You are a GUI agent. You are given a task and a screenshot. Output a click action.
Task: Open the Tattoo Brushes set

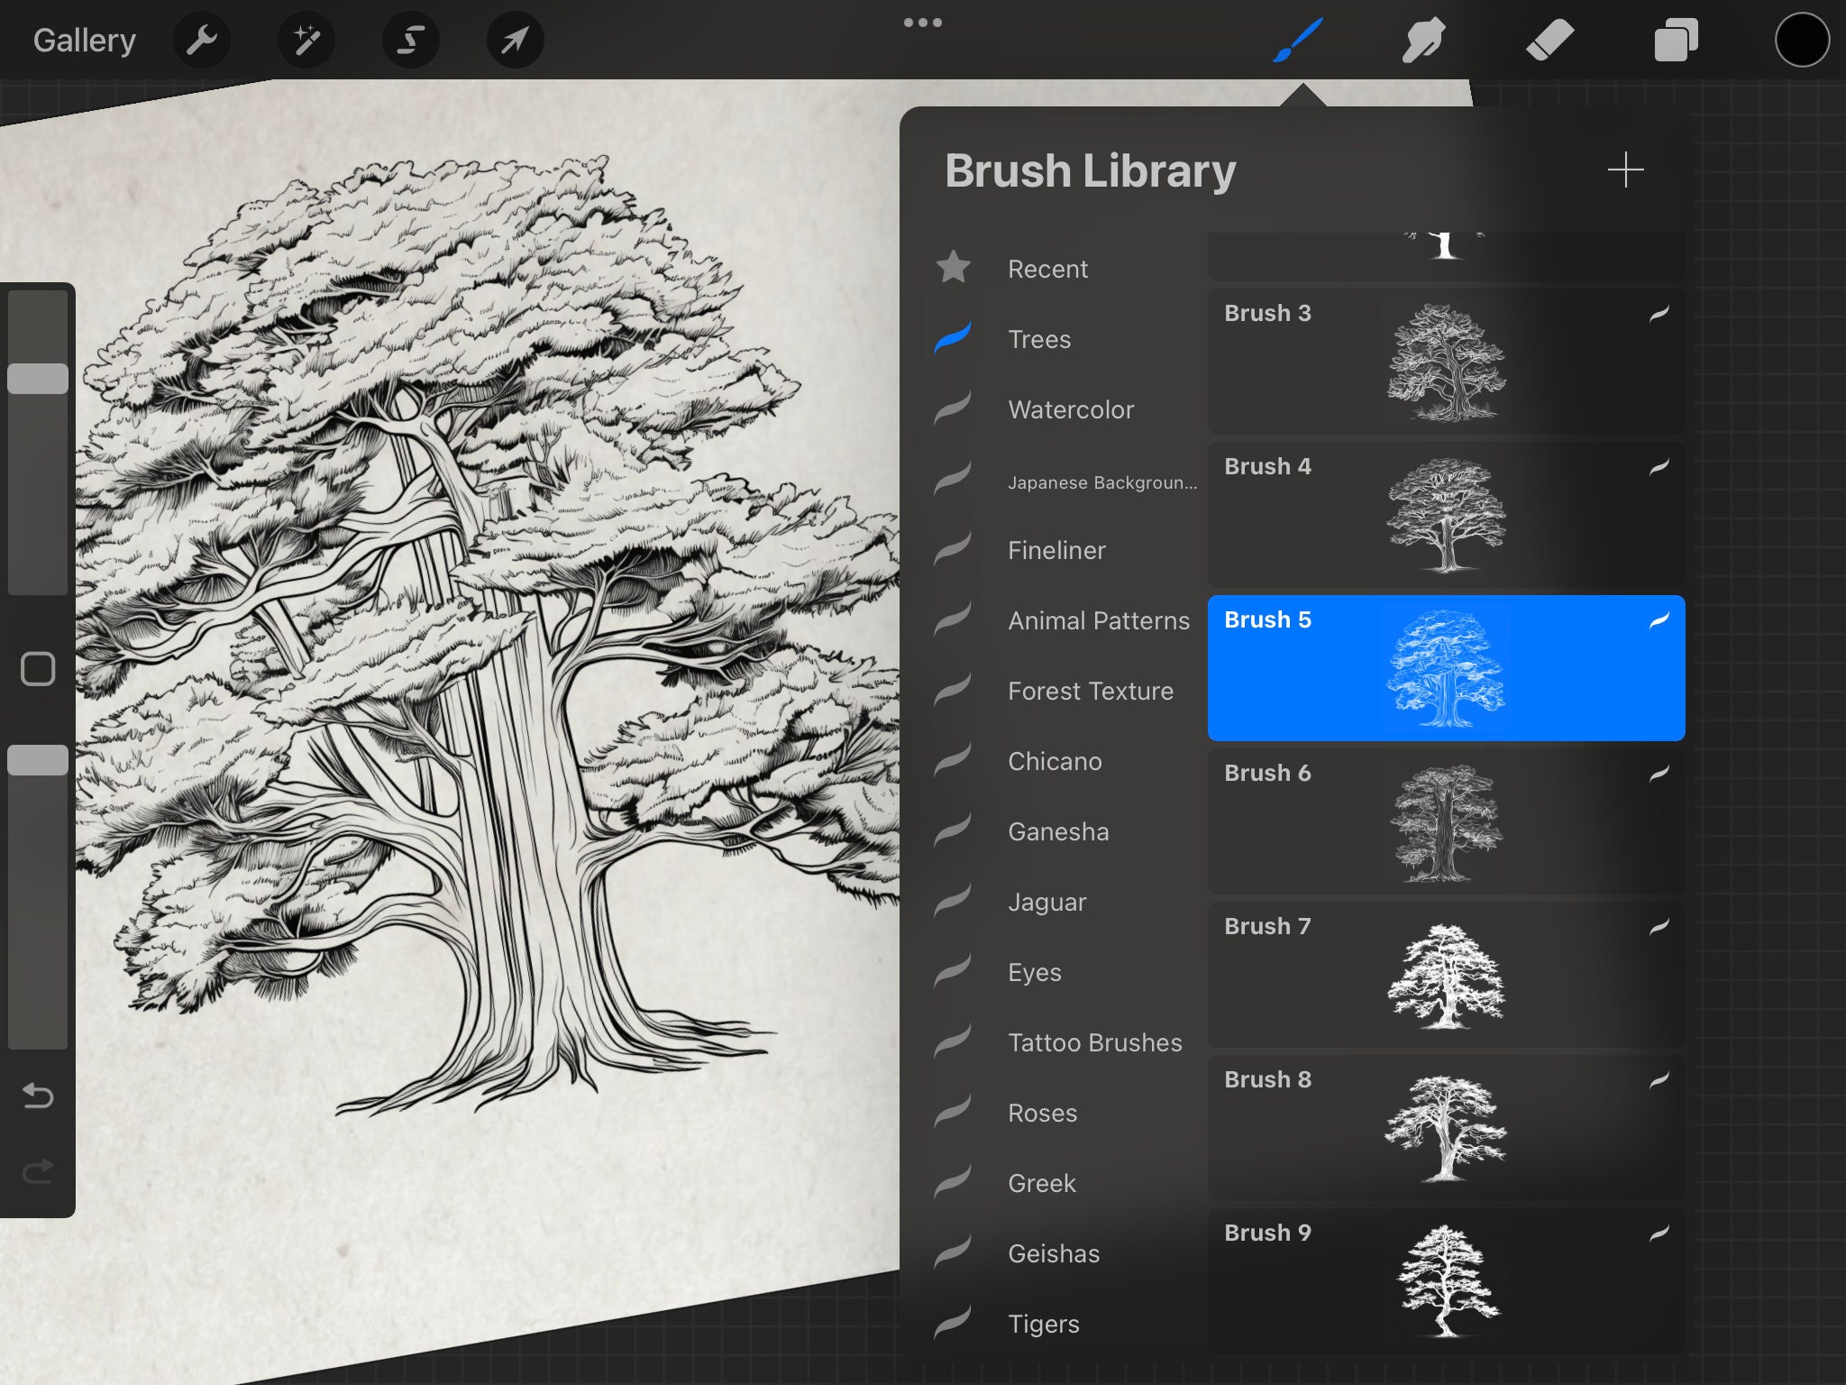1066,1042
